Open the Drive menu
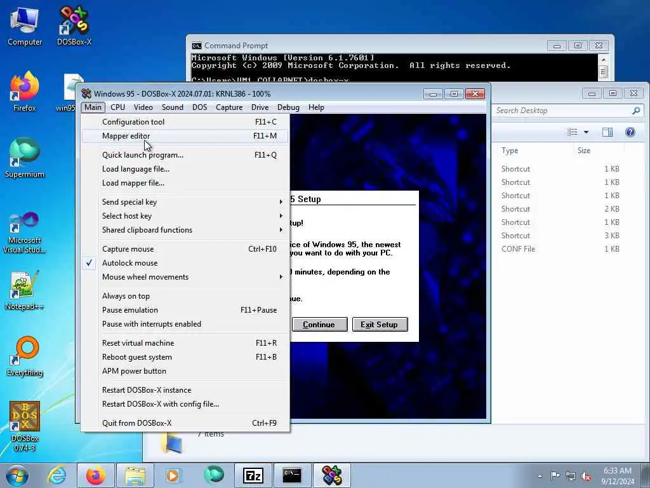The image size is (650, 488). tap(260, 107)
